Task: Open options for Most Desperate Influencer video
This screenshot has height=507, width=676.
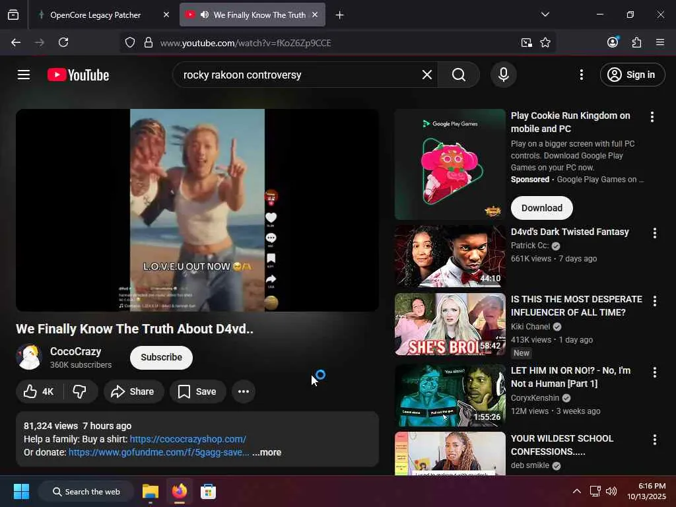Action: (x=654, y=301)
